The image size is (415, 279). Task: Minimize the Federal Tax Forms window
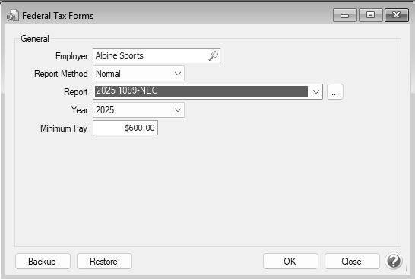click(345, 15)
